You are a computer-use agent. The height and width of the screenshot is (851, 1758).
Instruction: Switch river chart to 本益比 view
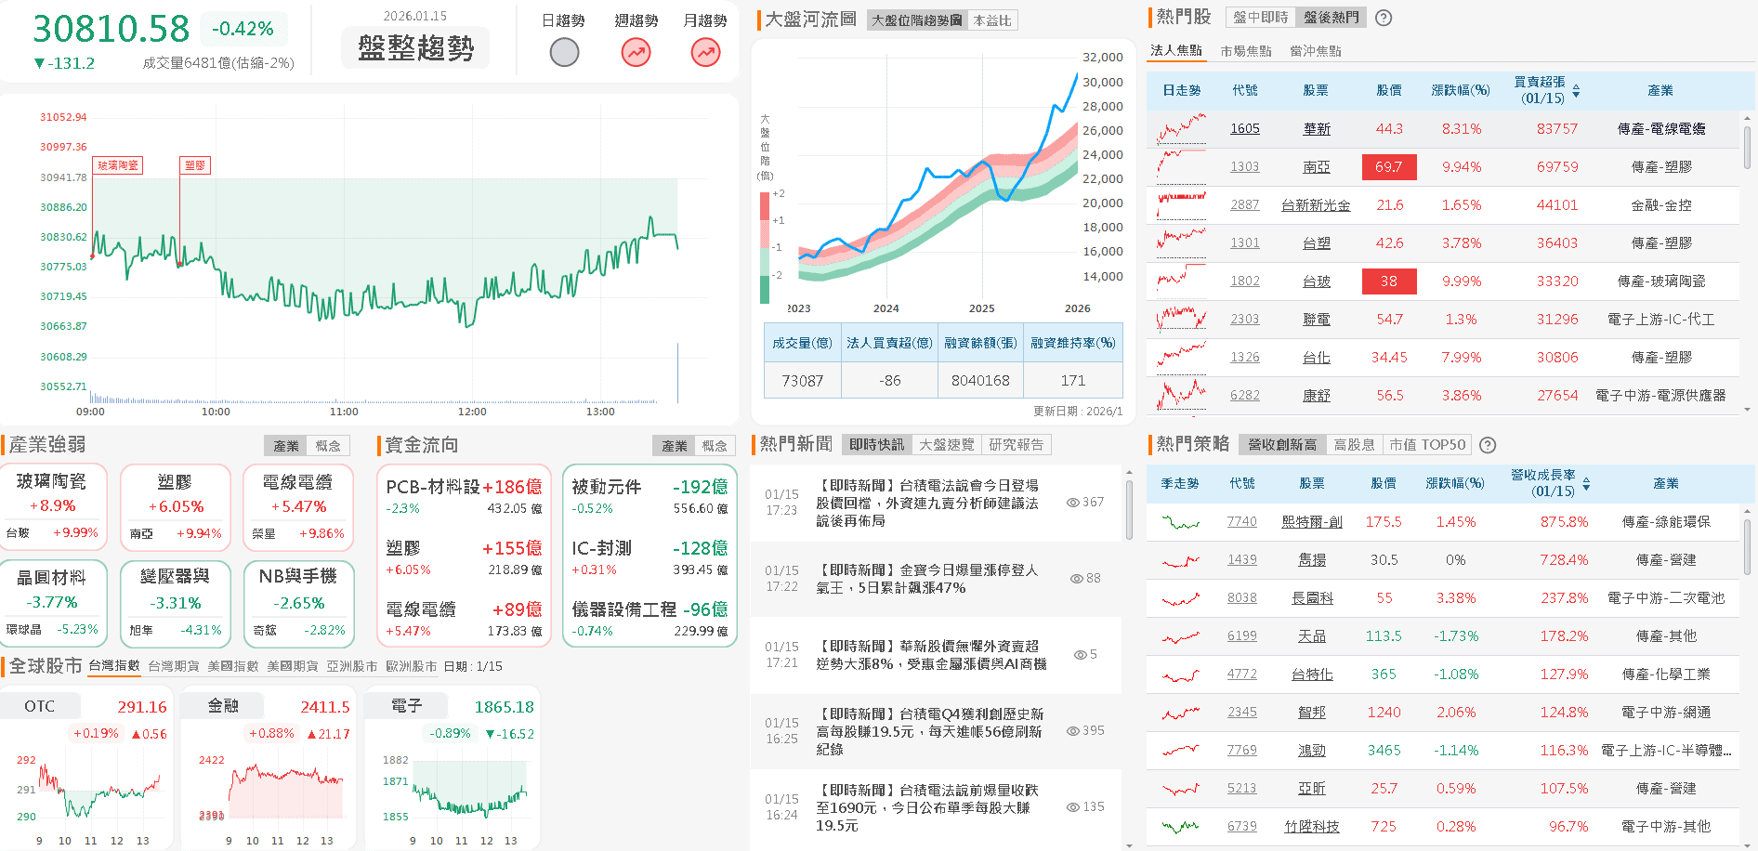(991, 20)
